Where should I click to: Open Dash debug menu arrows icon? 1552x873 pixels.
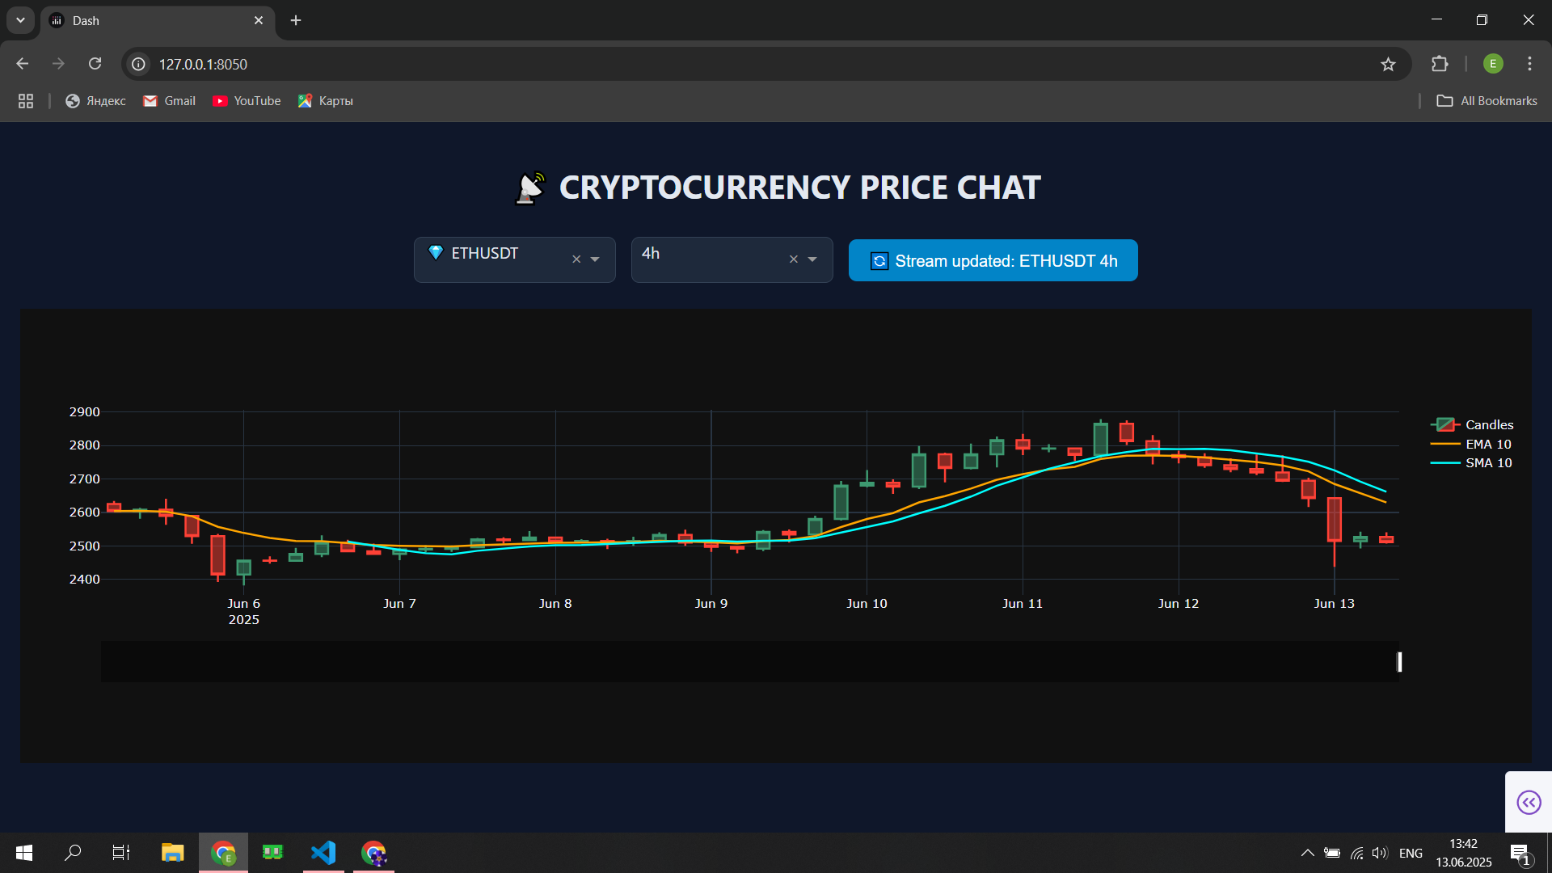(1528, 802)
